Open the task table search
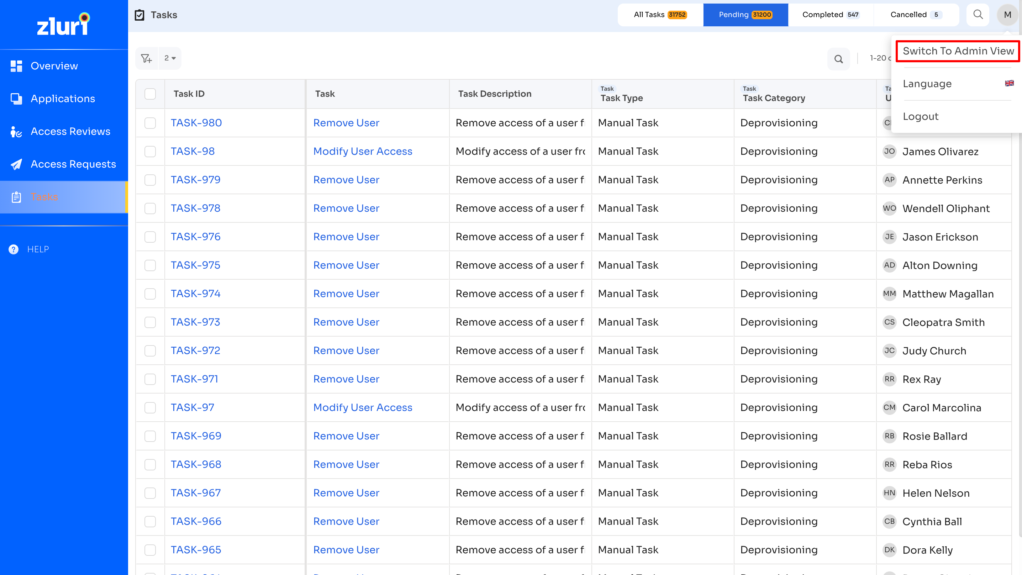1022x575 pixels. click(x=839, y=59)
